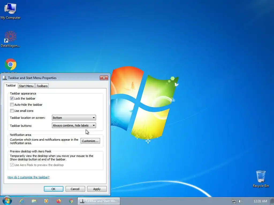Screen dimensions: 274x205
Task: Select the Recycle Bin desktop icon
Action: (x=261, y=179)
